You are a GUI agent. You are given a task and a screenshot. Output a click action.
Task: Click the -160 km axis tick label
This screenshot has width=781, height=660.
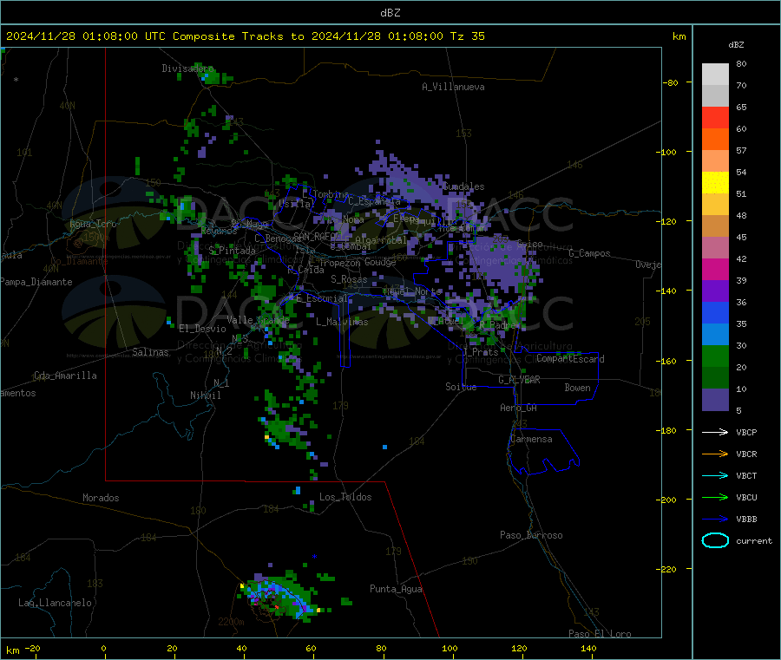666,361
